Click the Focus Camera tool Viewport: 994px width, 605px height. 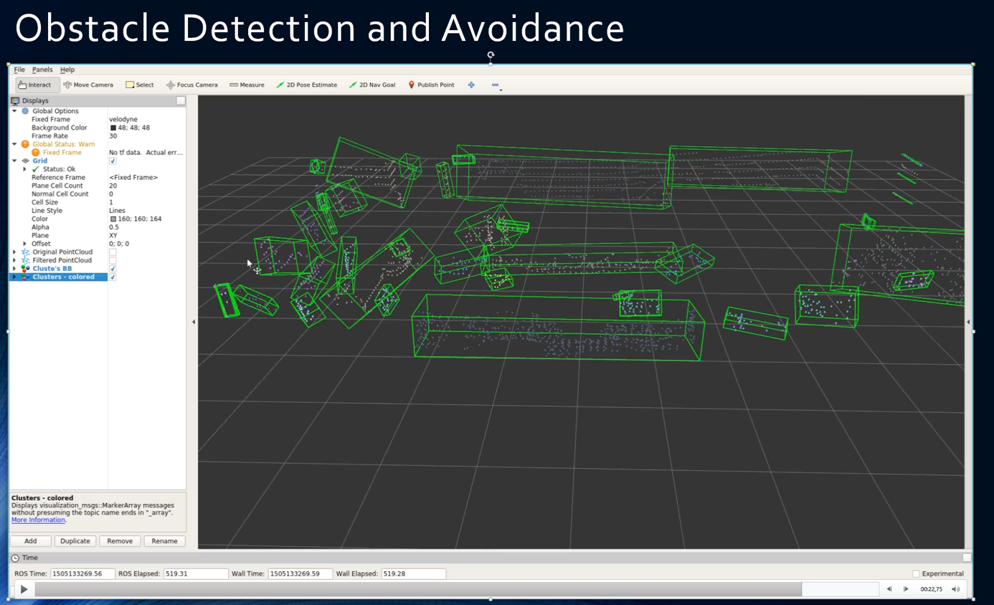pyautogui.click(x=191, y=85)
